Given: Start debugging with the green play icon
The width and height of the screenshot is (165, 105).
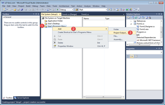Looking at the screenshot, I should [x=57, y=10].
